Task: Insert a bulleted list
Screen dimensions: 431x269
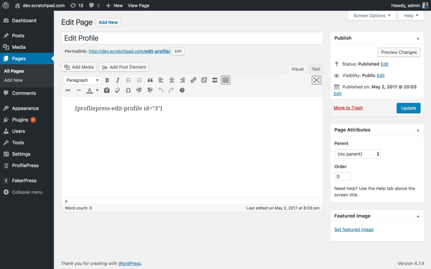Action: point(129,80)
